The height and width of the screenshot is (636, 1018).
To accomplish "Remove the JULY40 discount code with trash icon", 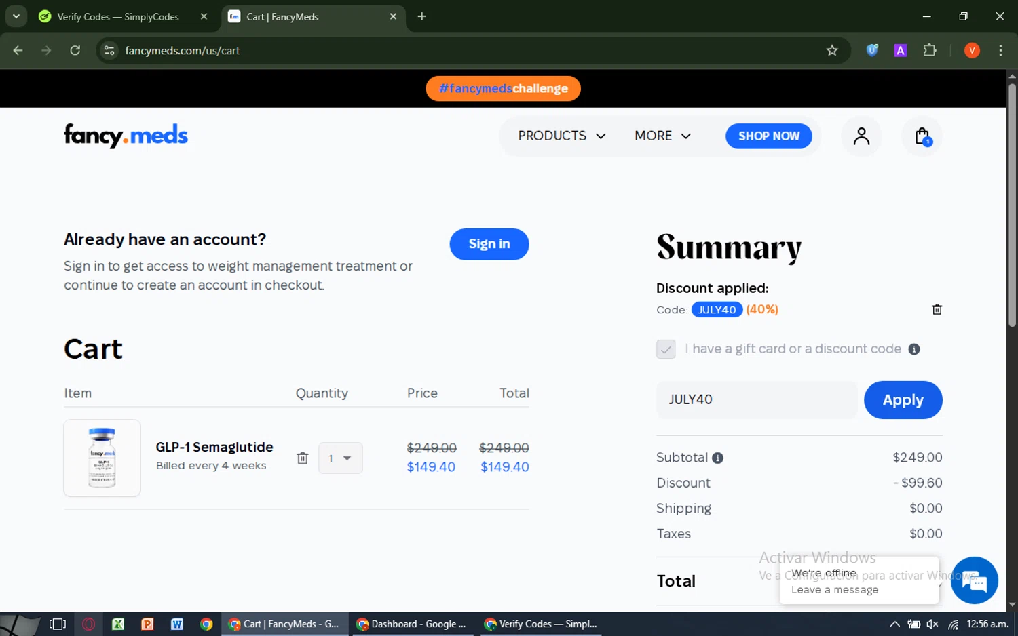I will point(937,310).
